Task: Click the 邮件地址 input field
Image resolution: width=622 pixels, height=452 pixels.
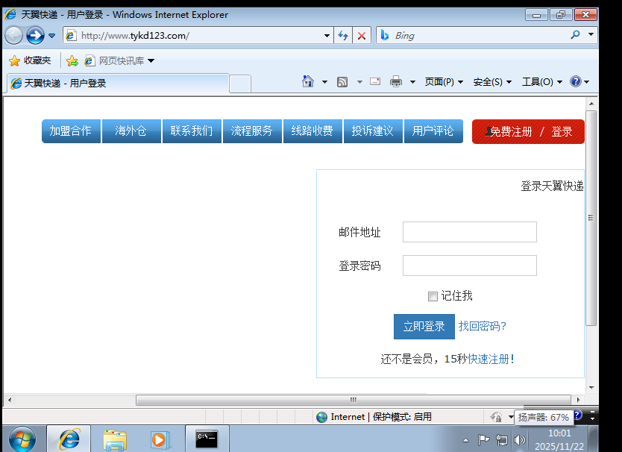Action: click(x=469, y=232)
